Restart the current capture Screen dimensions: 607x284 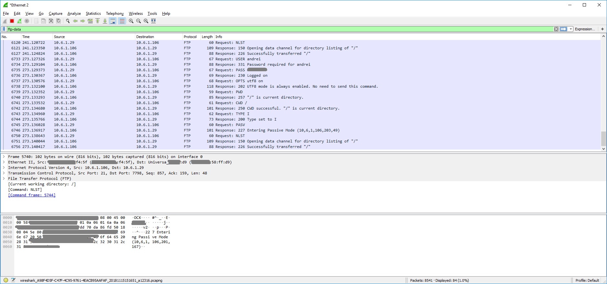tap(19, 21)
